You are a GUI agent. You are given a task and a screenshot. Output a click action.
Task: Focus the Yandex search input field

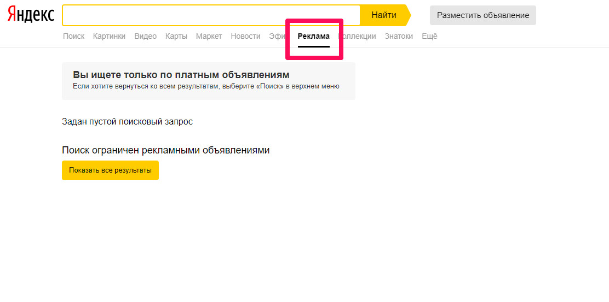point(211,15)
